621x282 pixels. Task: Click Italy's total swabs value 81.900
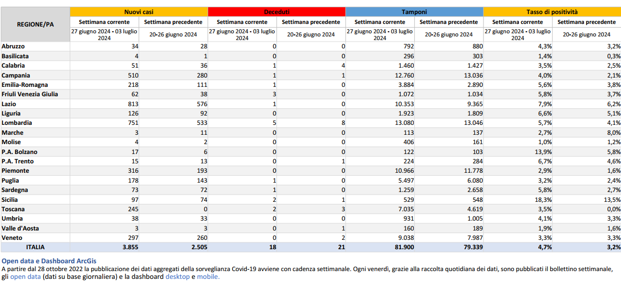pyautogui.click(x=403, y=247)
